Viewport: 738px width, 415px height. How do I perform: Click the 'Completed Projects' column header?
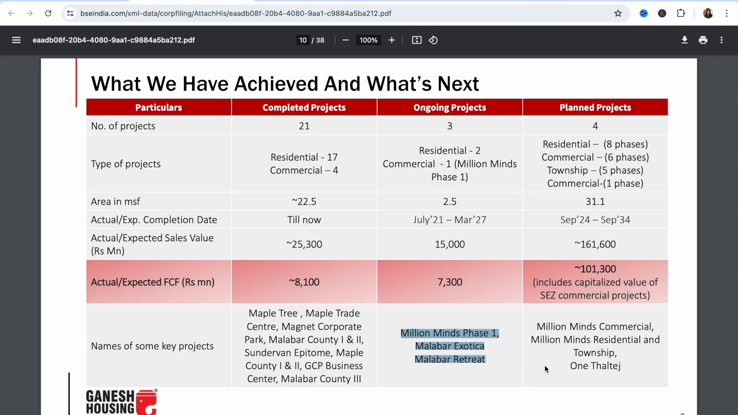[304, 108]
